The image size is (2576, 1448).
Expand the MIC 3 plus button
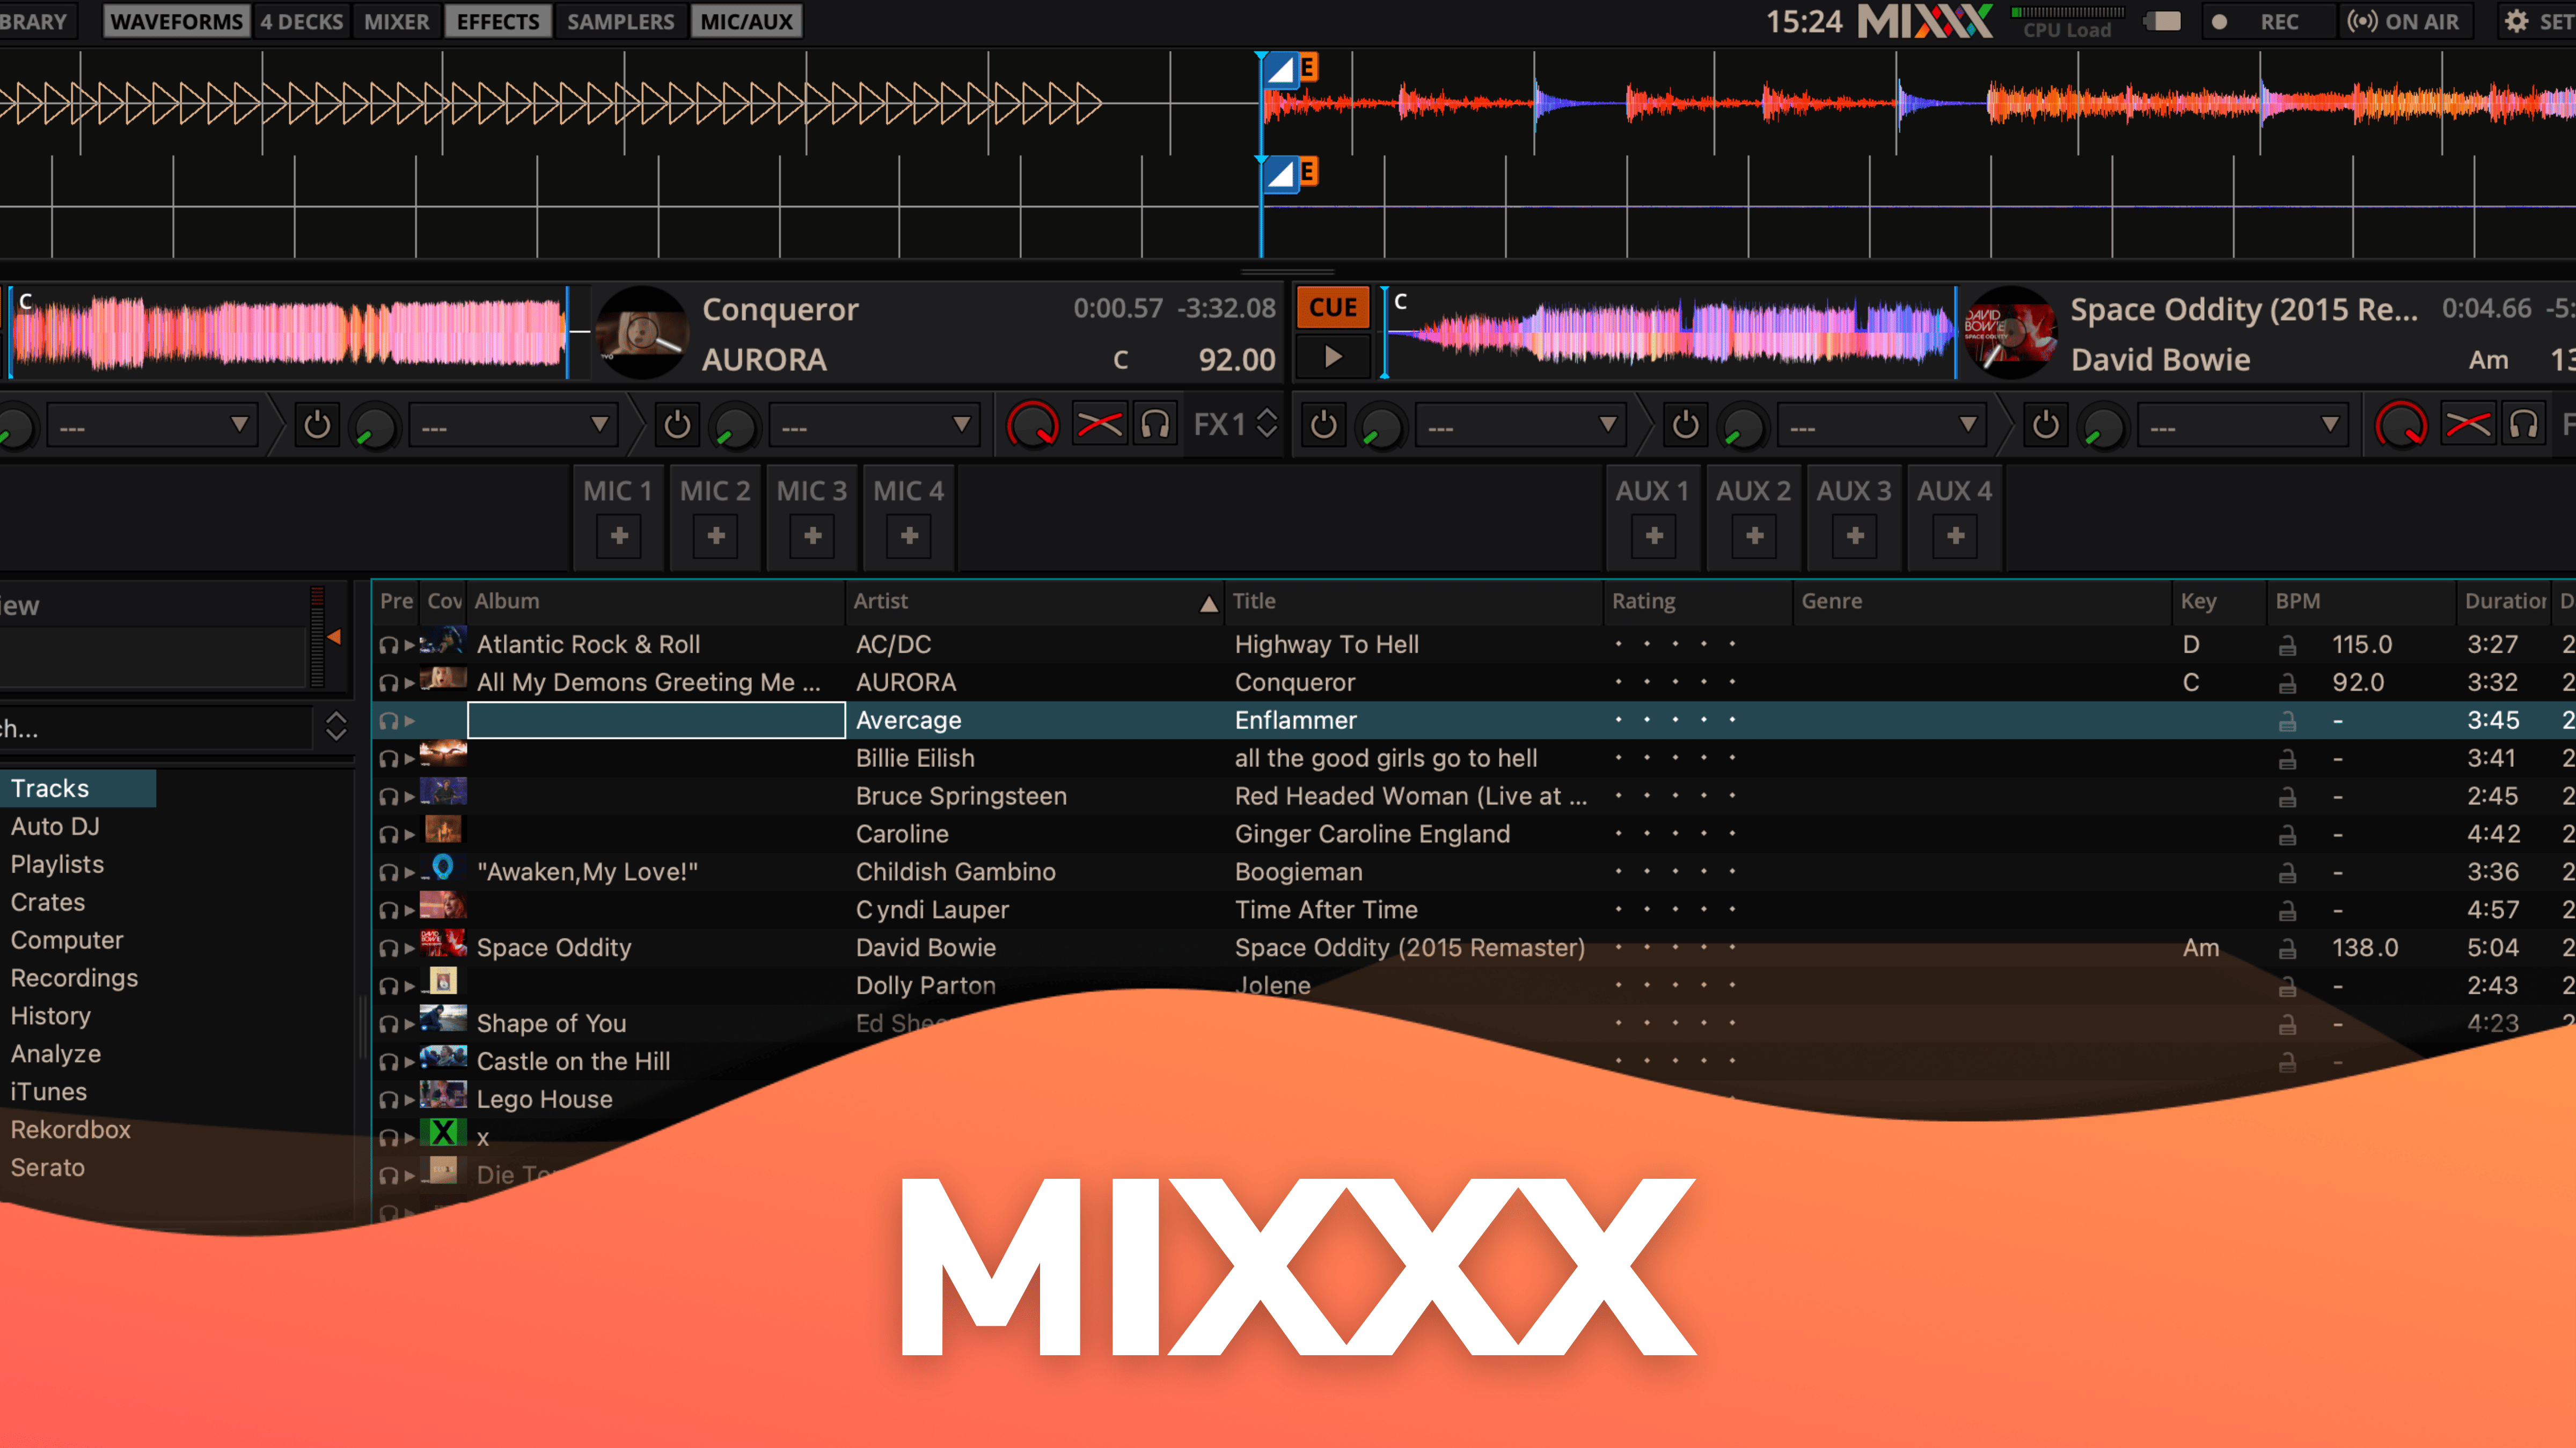(x=812, y=537)
